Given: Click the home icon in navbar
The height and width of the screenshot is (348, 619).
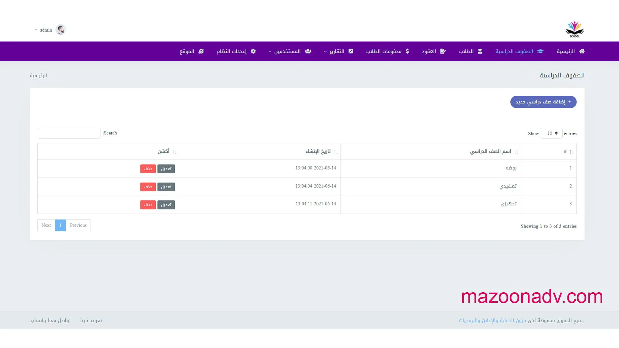Looking at the screenshot, I should pyautogui.click(x=582, y=51).
